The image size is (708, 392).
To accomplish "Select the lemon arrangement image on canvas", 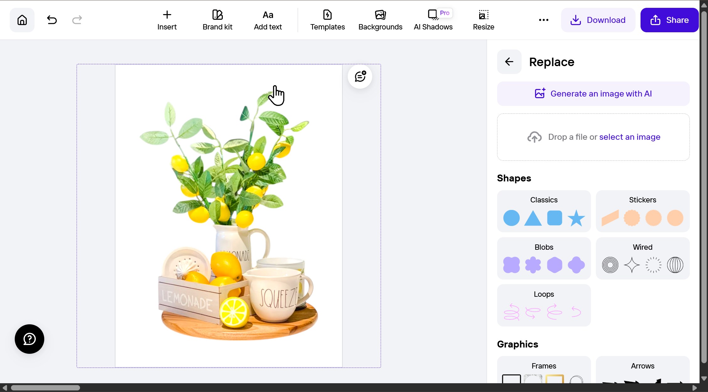I will pyautogui.click(x=229, y=216).
